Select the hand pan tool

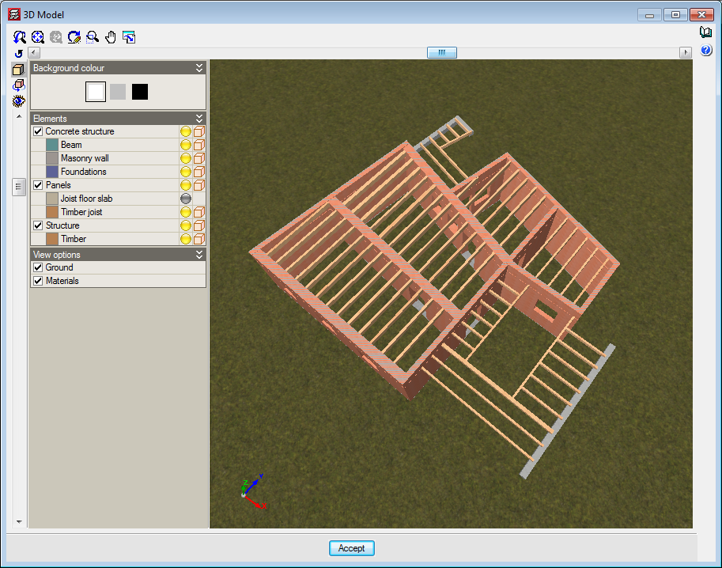111,36
